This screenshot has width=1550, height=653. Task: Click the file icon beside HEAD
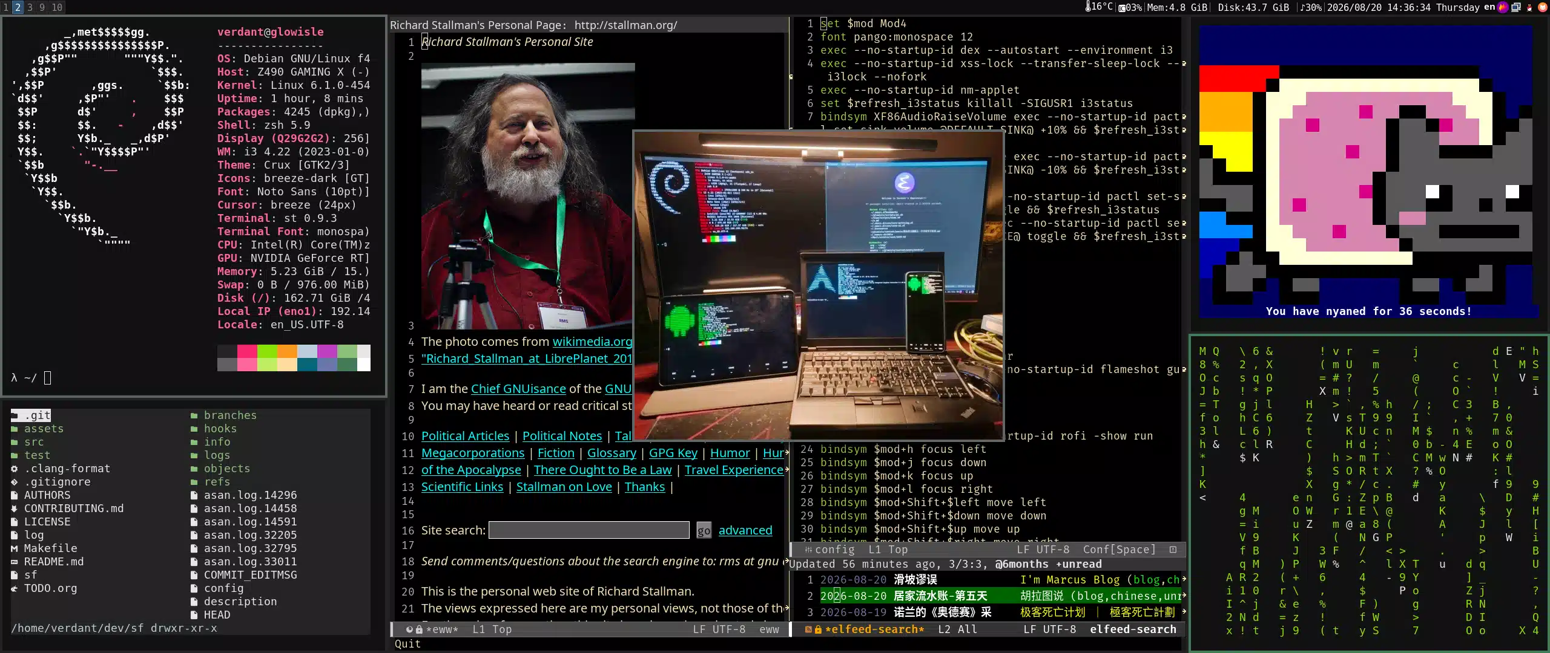pos(194,615)
